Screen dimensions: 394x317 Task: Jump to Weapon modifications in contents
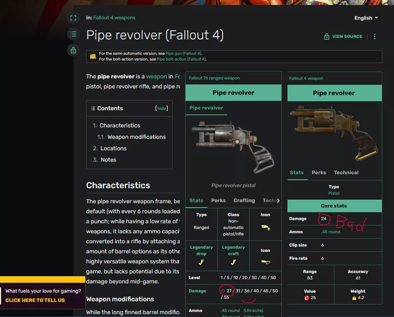(137, 137)
